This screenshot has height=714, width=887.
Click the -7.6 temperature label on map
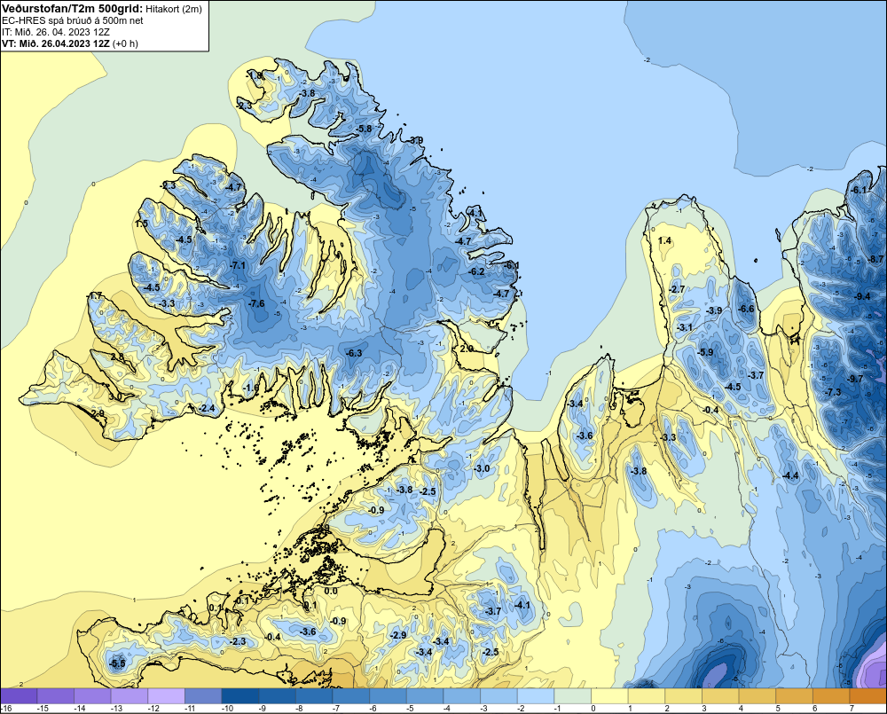click(x=256, y=303)
